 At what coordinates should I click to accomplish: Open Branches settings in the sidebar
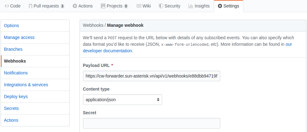point(13,49)
